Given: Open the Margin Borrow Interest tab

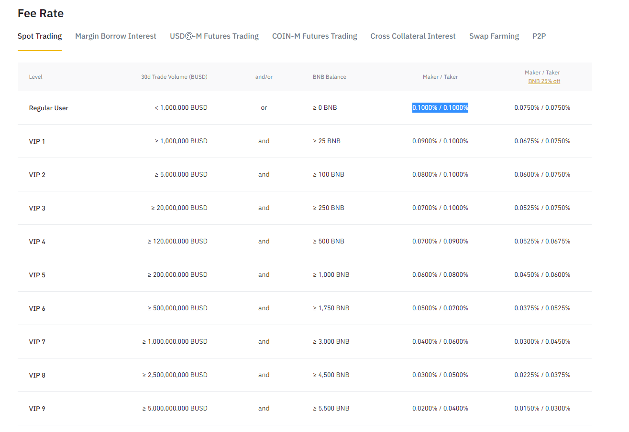Looking at the screenshot, I should pos(116,36).
